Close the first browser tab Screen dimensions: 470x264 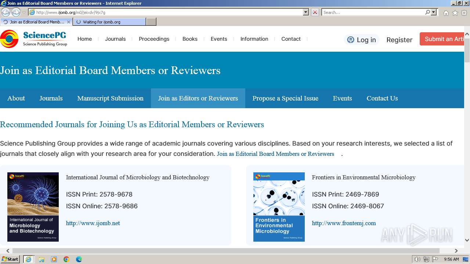[68, 22]
